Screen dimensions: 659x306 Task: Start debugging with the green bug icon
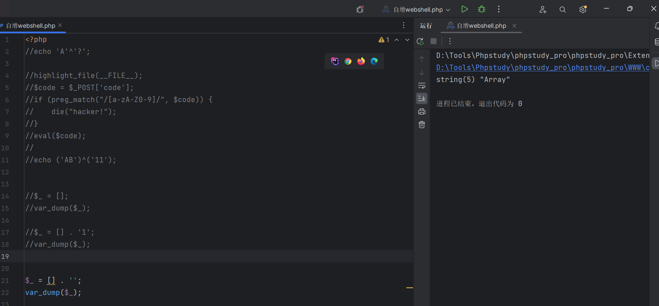482,9
